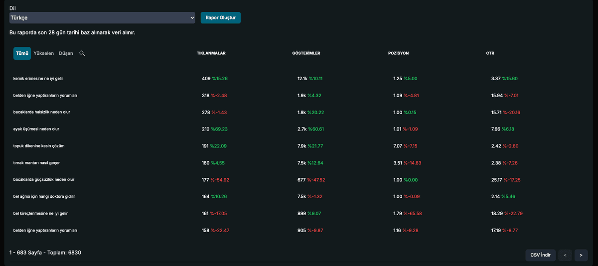This screenshot has width=598, height=266.
Task: Switch to the Düşen tab
Action: 66,53
